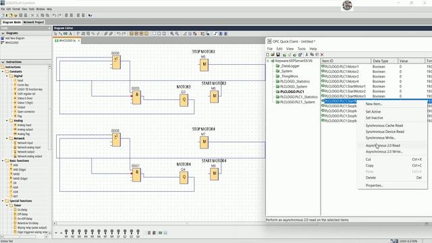This screenshot has height=243, width=432.
Task: Click the AND block B007 in the diagram
Action: tap(136, 175)
